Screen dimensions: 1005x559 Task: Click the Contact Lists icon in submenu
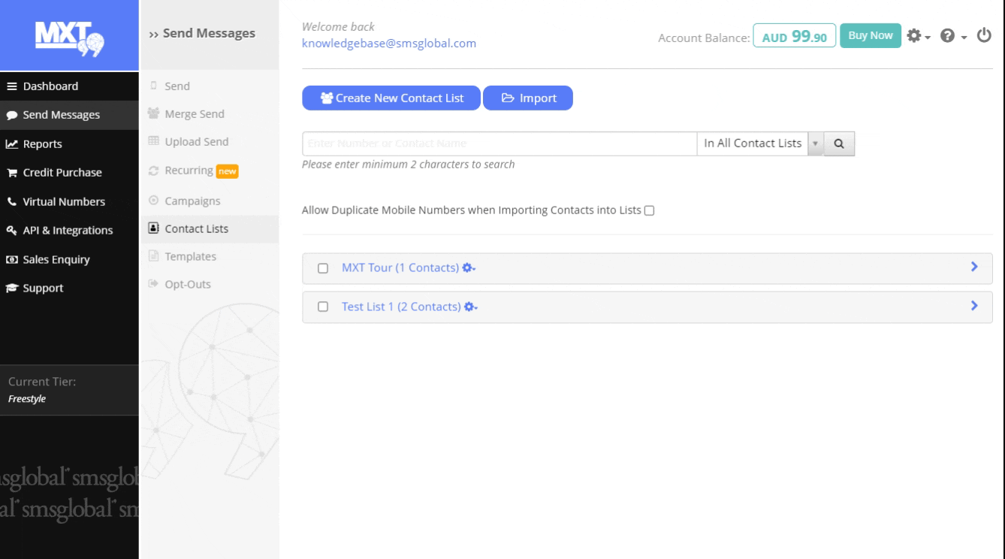pyautogui.click(x=154, y=228)
